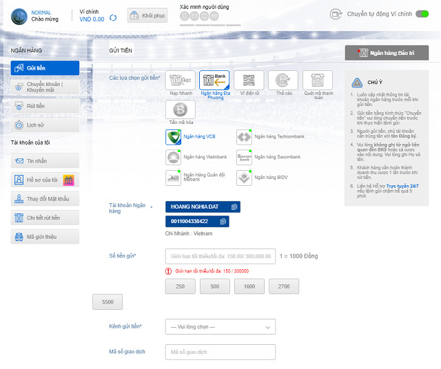The width and height of the screenshot is (441, 369).
Task: Click Ngân hàng Bảo trì button
Action: click(387, 53)
